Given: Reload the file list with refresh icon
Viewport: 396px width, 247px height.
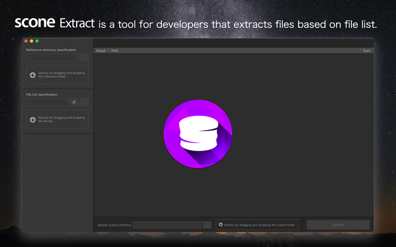Looking at the screenshot, I should pos(74,102).
